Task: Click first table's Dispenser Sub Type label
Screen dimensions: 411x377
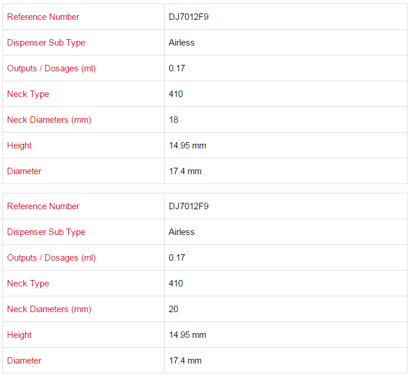Action: [x=46, y=43]
